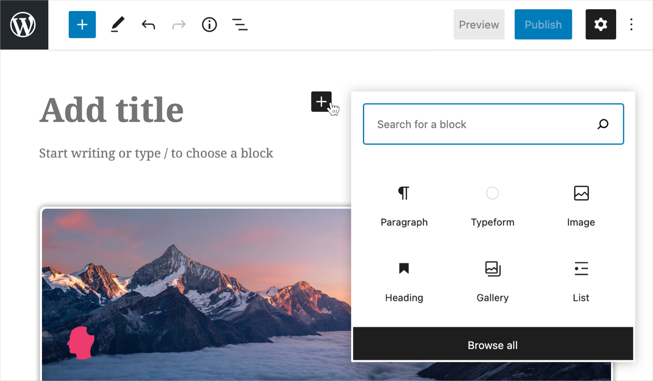Preview the post
The height and width of the screenshot is (381, 653).
478,24
